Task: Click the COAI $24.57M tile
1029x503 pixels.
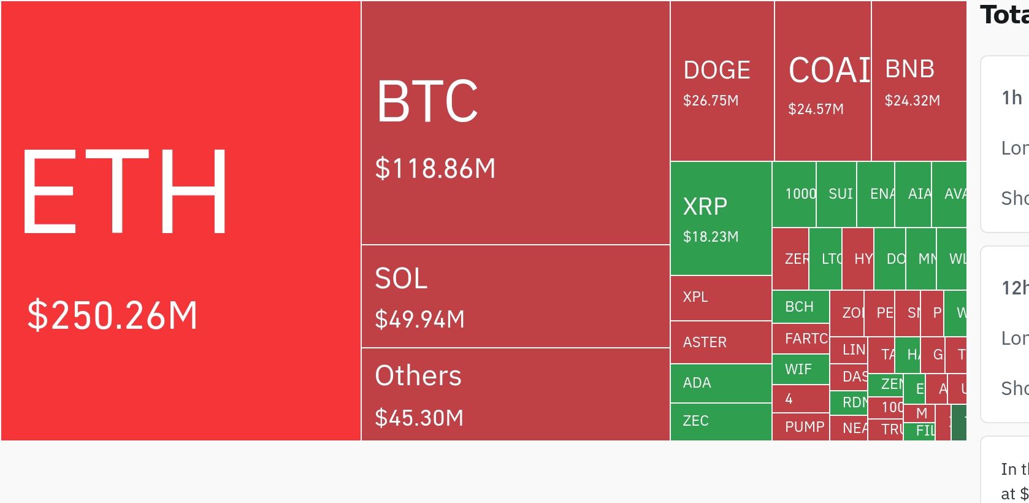Action: pyautogui.click(x=822, y=81)
